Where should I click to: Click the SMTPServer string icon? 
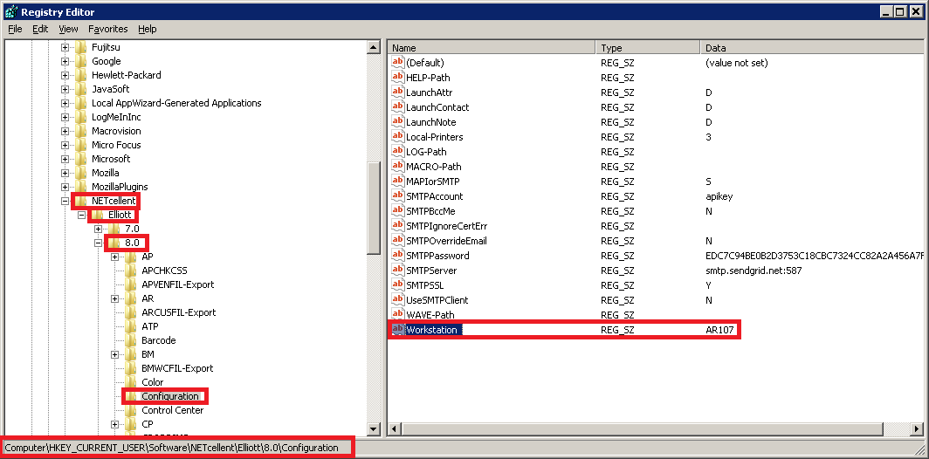coord(398,270)
